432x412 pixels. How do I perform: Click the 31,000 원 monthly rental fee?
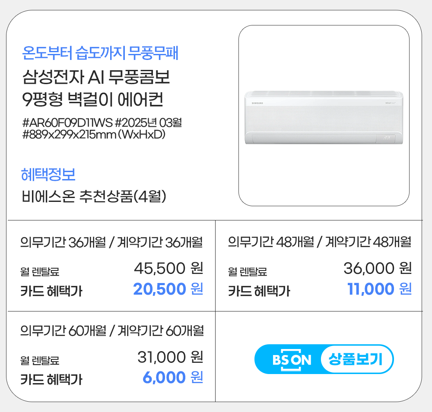pyautogui.click(x=170, y=357)
